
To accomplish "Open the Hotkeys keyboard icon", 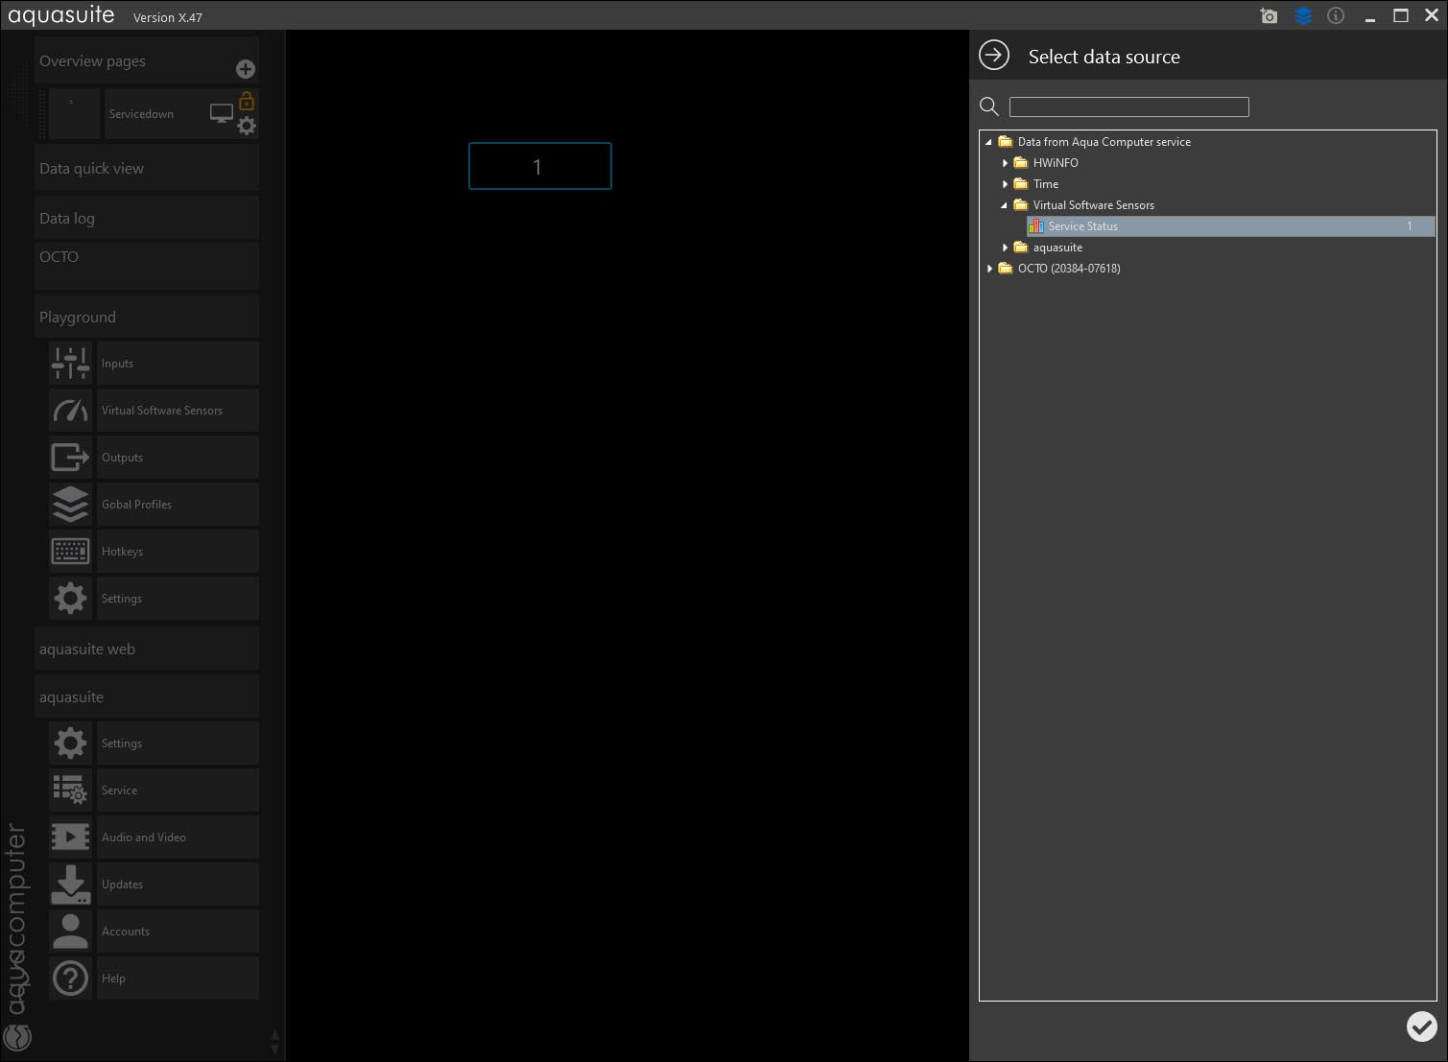I will 70,552.
